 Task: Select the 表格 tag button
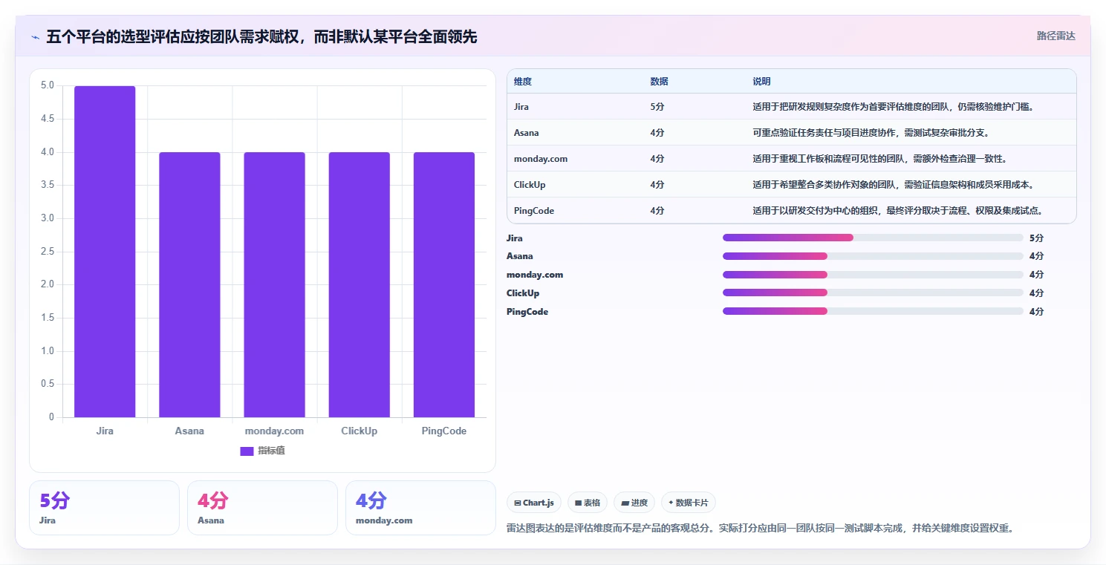tap(588, 503)
